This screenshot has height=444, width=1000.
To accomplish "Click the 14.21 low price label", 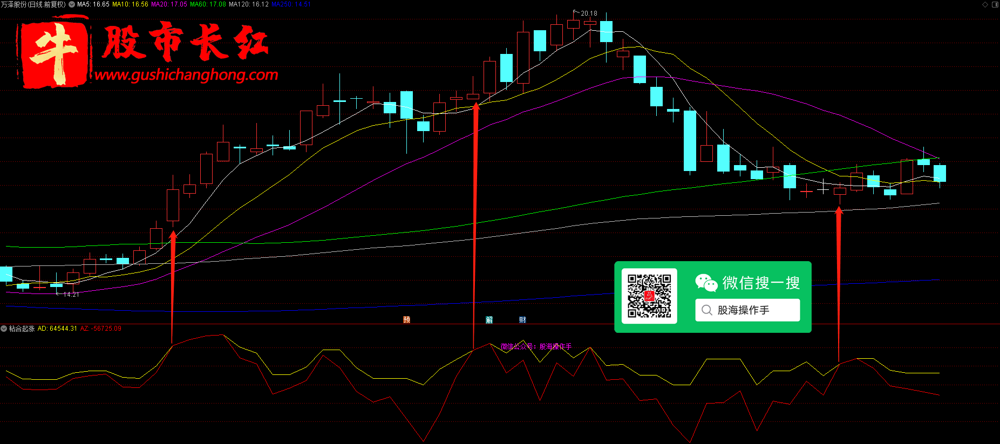I will click(71, 295).
